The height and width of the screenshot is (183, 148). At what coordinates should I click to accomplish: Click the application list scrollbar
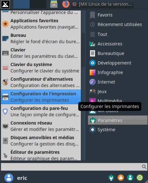coord(83,50)
